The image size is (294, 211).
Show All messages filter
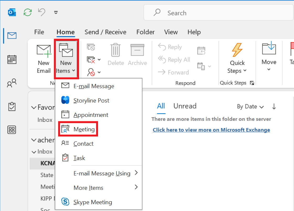161,106
